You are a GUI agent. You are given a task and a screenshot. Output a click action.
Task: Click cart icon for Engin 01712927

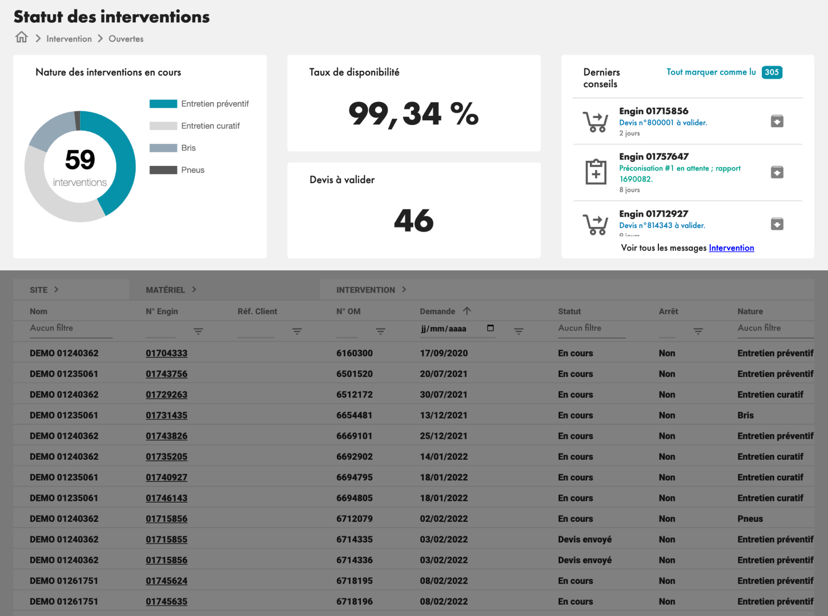pyautogui.click(x=596, y=224)
